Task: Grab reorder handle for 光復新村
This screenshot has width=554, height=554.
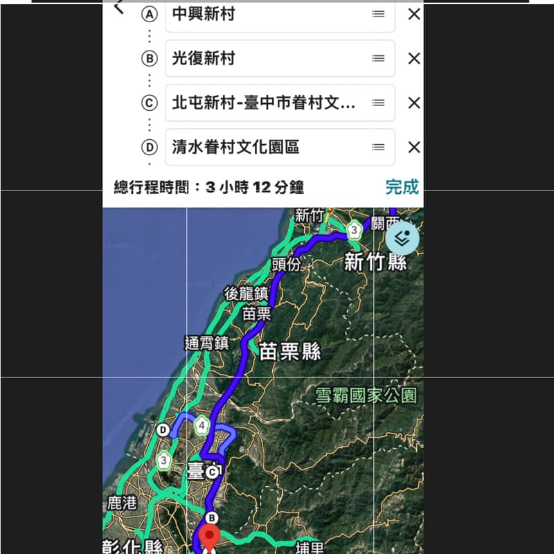Action: click(378, 58)
